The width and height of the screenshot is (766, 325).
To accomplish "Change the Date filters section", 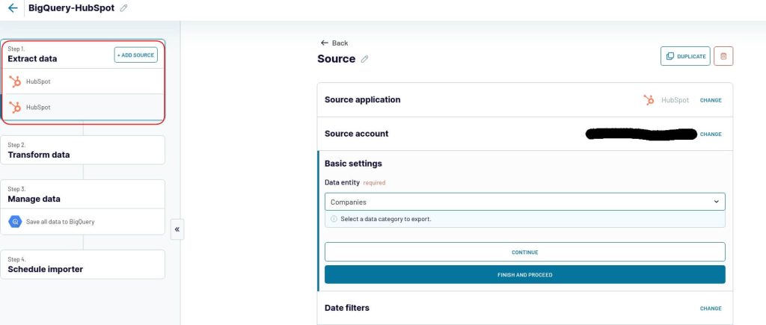I will [x=711, y=309].
